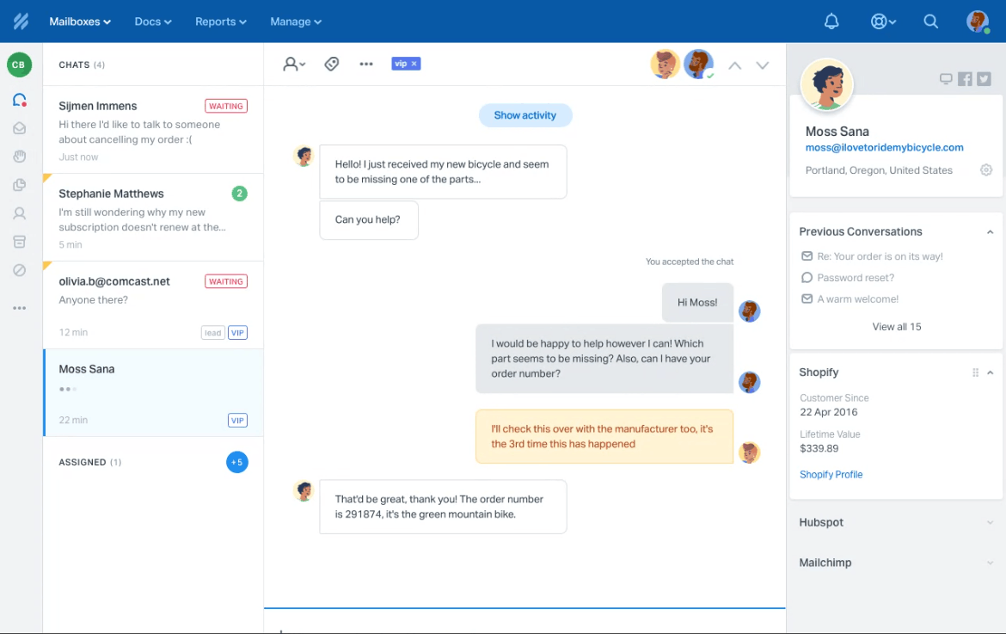This screenshot has height=634, width=1006.
Task: Click the order number 291874 message
Action: pos(443,507)
